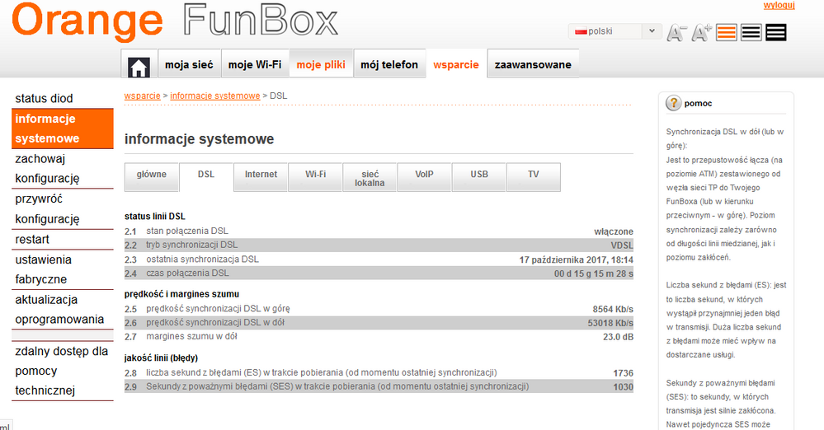Switch to the VoIP tab
The width and height of the screenshot is (824, 430).
click(x=424, y=175)
